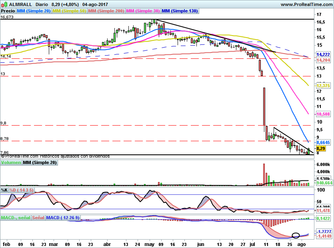Click the date 04-ago-2017
Image resolution: width=334 pixels, height=248 pixels.
(95, 4)
